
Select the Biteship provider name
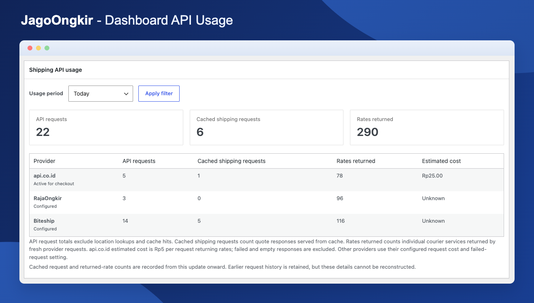point(44,221)
